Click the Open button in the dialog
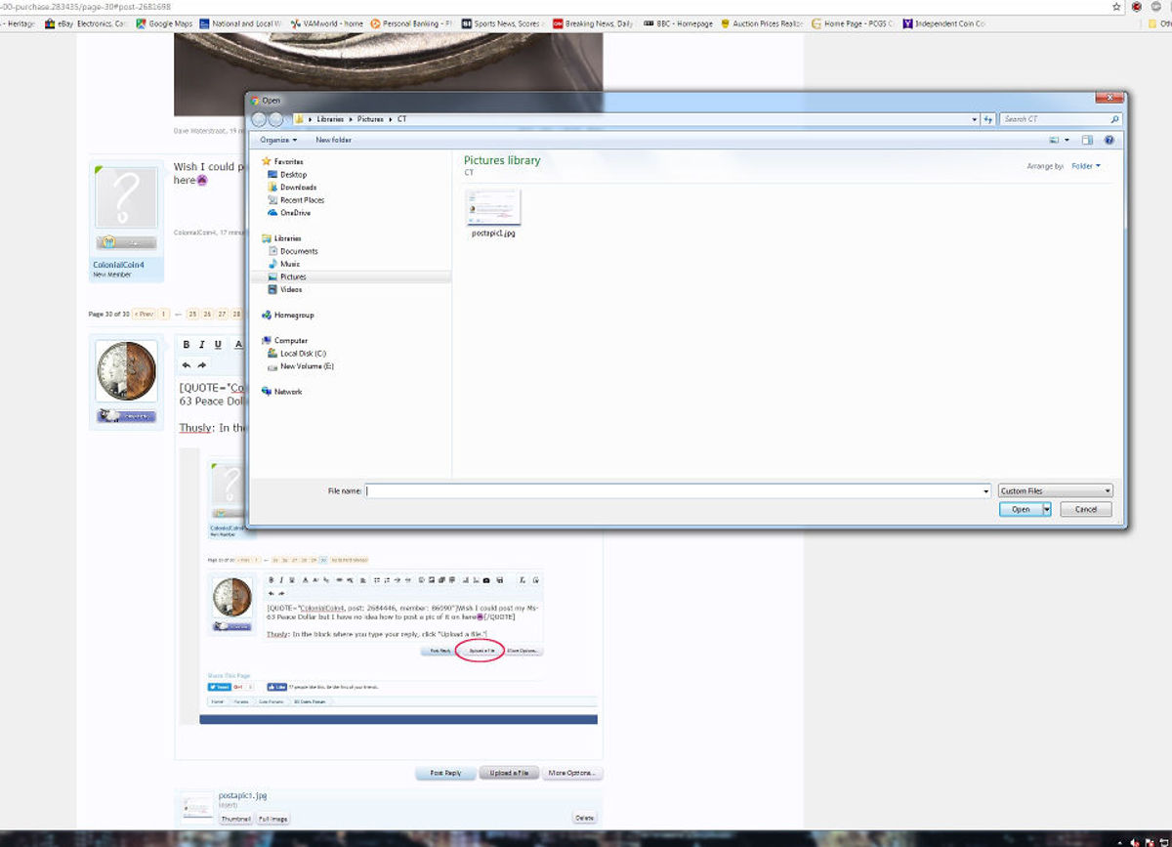This screenshot has width=1172, height=847. (1021, 509)
